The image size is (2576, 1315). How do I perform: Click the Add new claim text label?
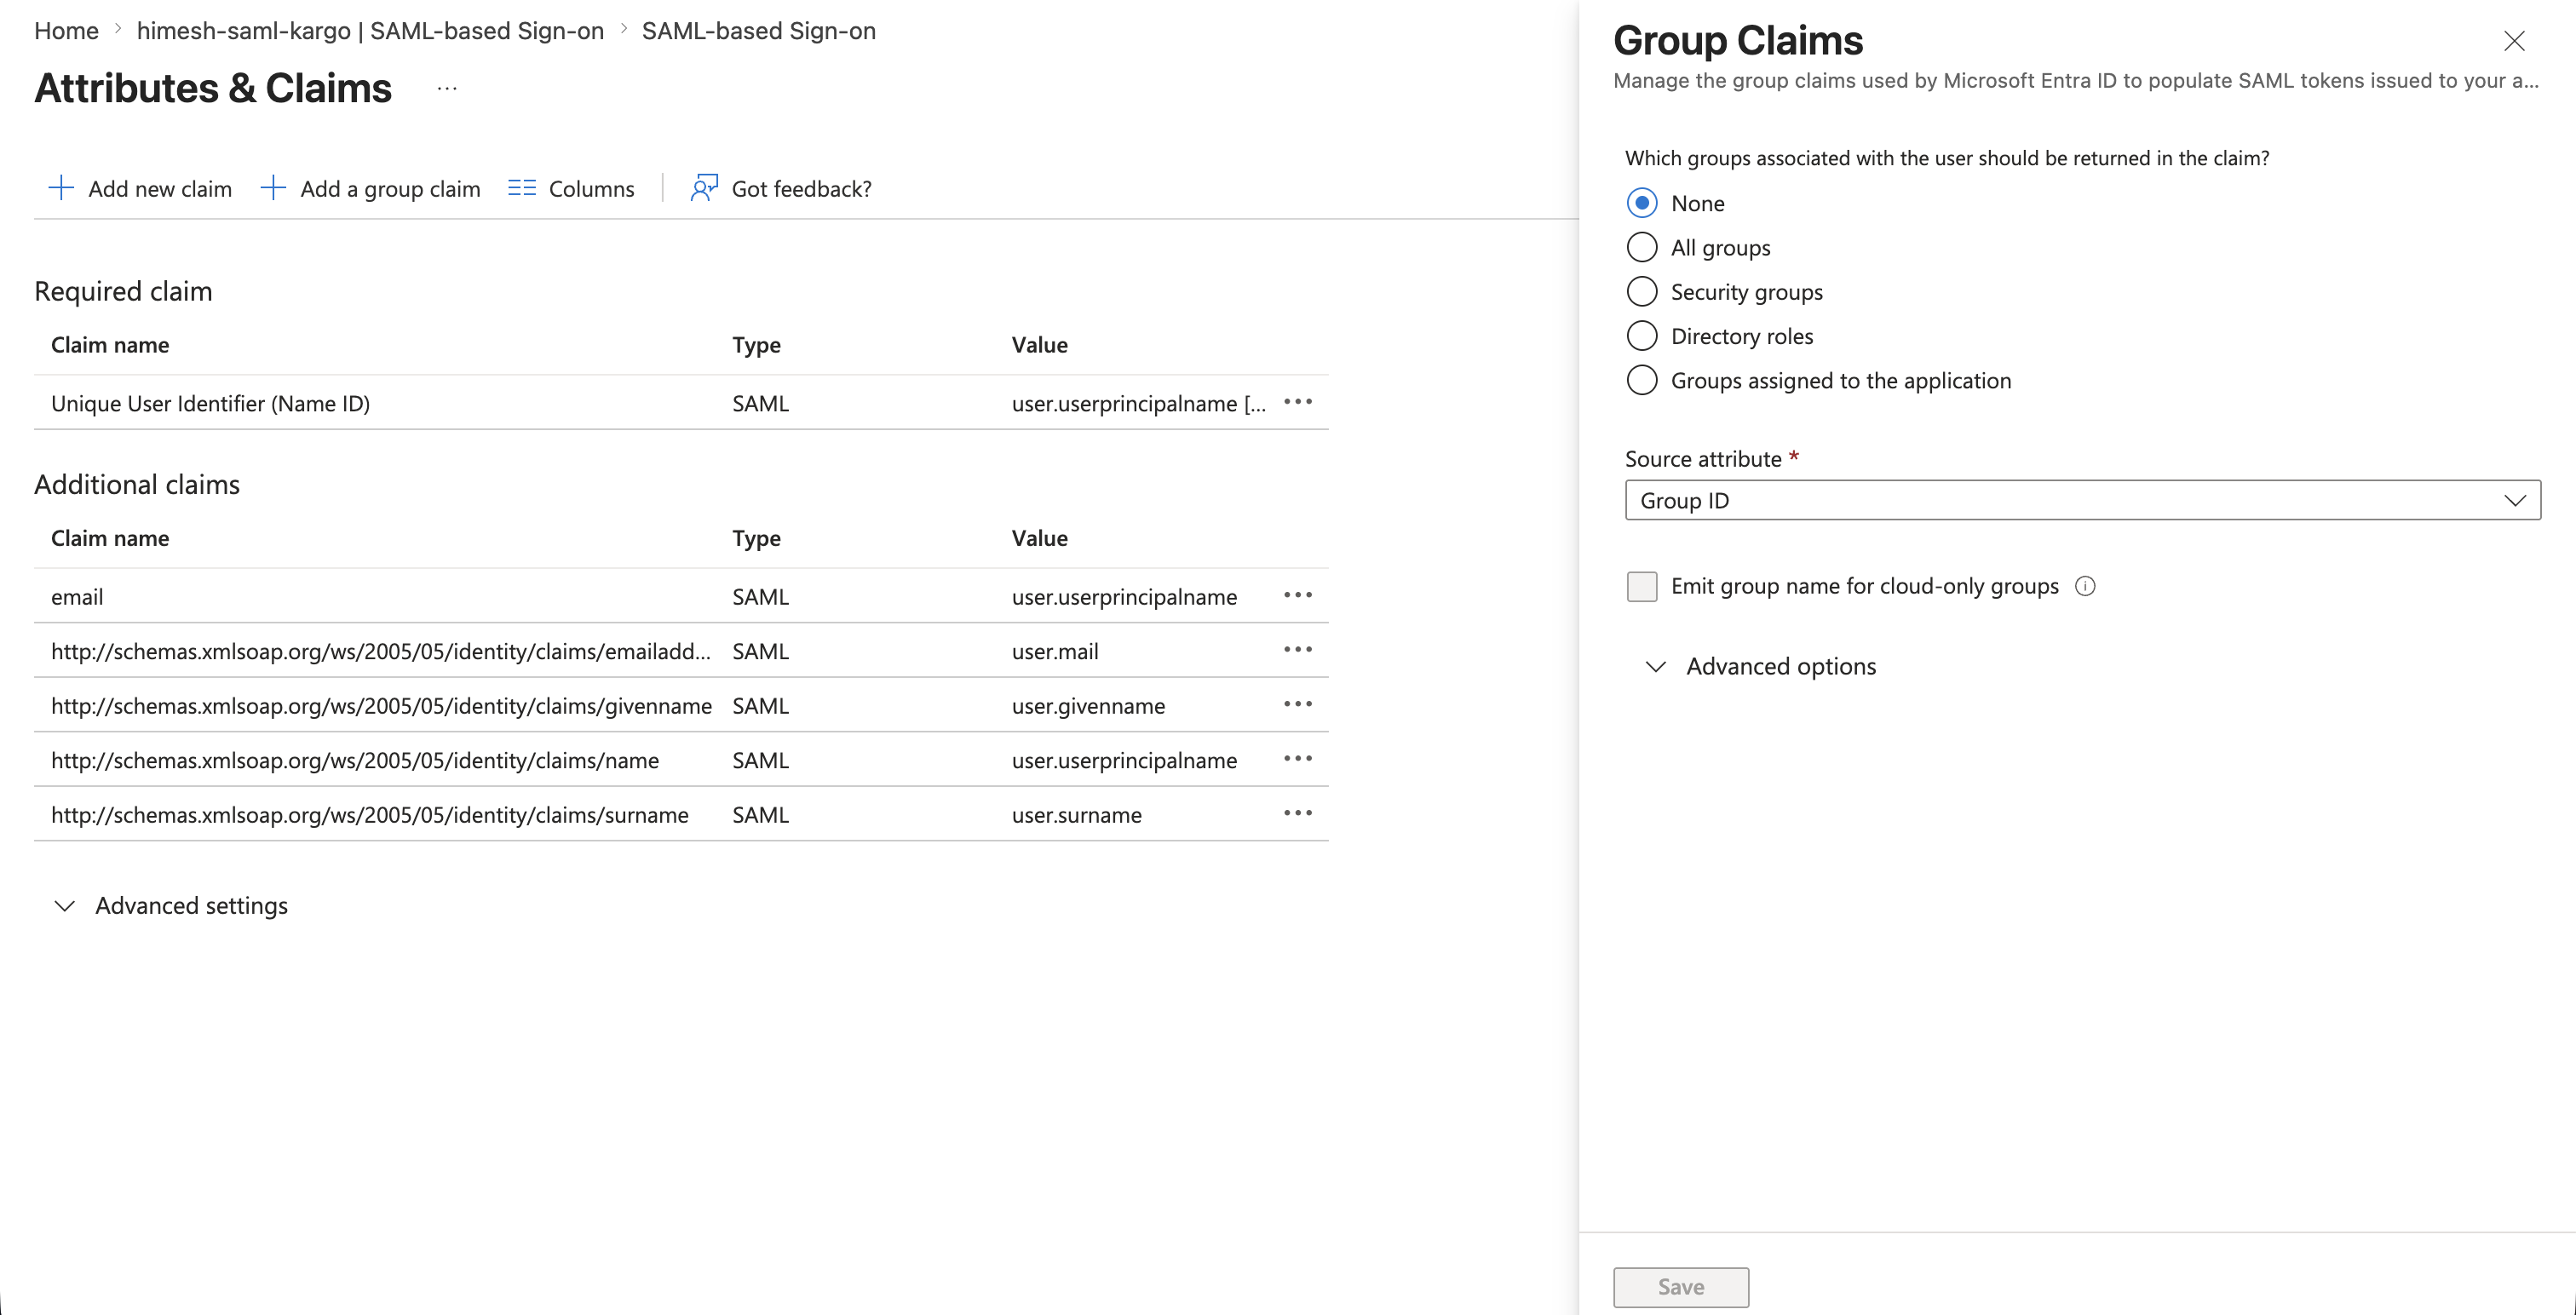click(x=160, y=189)
